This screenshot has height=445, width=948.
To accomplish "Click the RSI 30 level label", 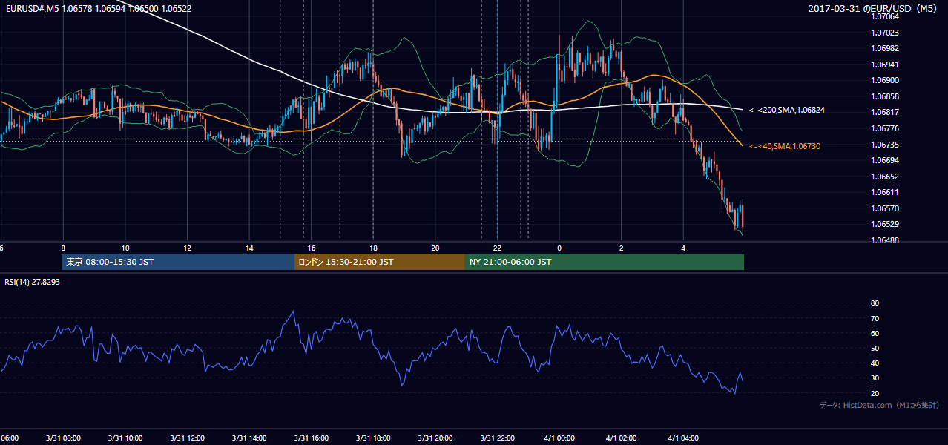I will click(x=875, y=379).
